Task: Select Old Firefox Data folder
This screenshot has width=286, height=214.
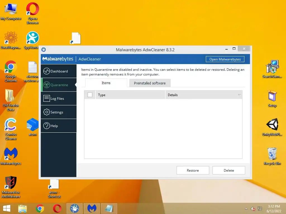Action: pos(11,100)
